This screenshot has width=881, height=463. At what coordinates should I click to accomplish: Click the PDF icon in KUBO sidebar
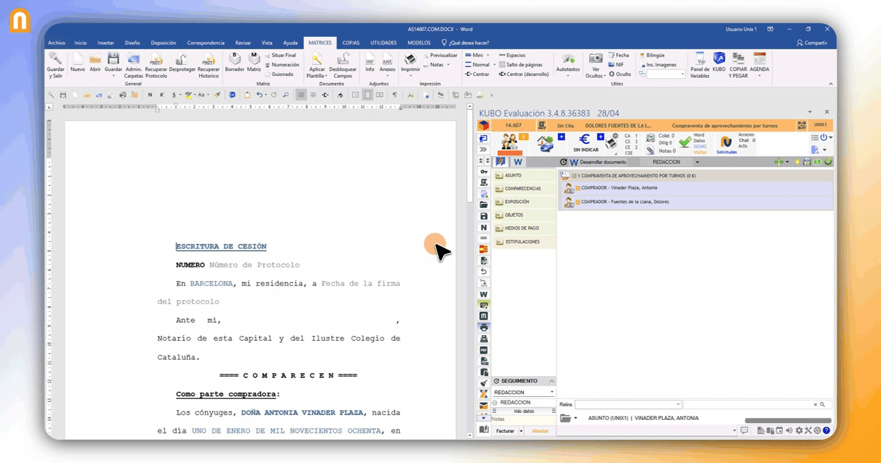pyautogui.click(x=484, y=350)
